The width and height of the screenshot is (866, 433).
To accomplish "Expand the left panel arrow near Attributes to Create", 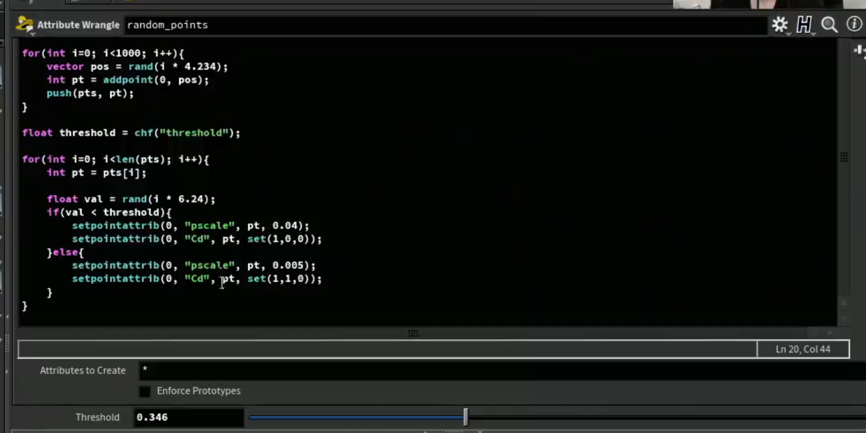I will point(7,371).
